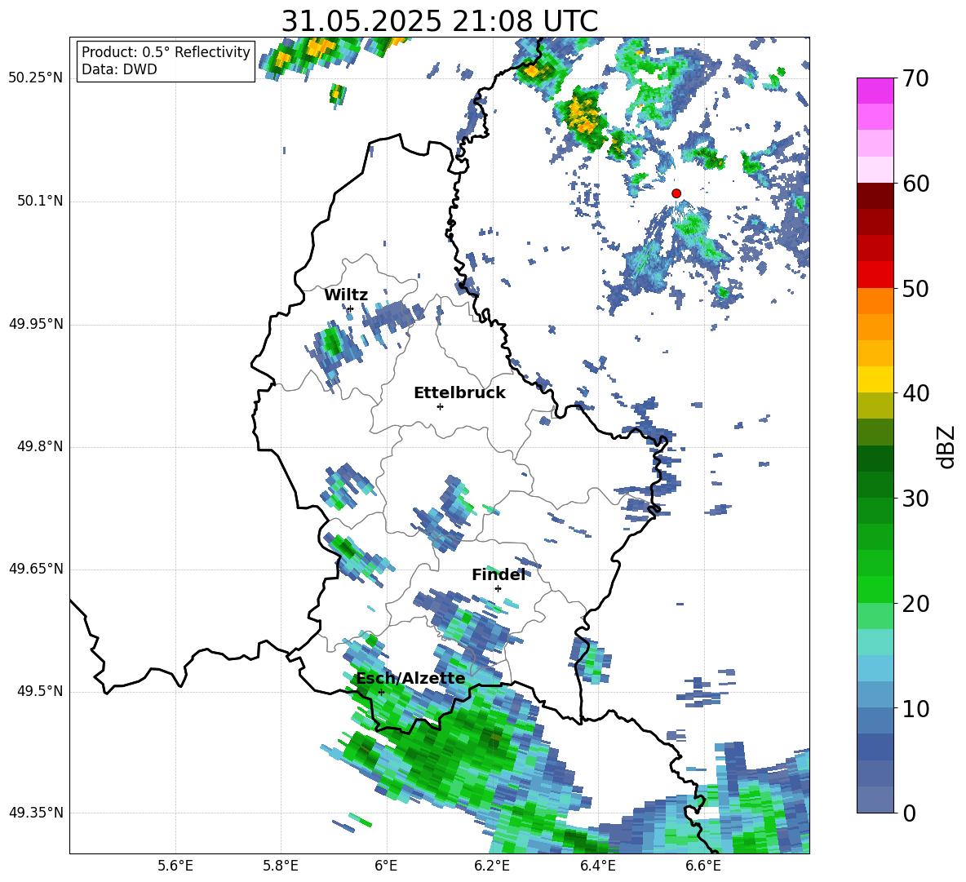Click the 49.35°N latitude tick label
The height and width of the screenshot is (882, 966).
pos(36,813)
